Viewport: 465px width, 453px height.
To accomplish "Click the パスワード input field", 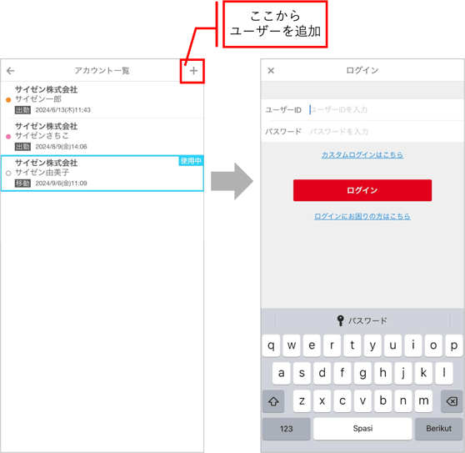I will pos(386,132).
